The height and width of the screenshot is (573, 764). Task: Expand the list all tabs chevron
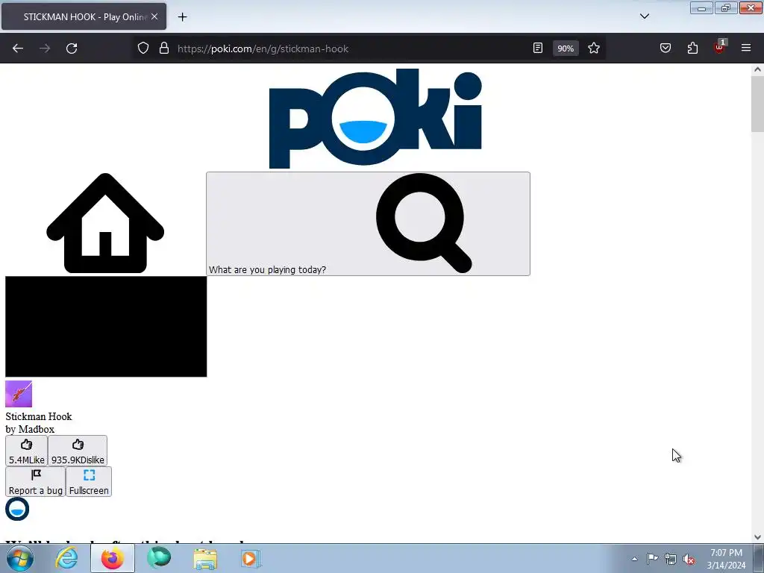pos(644,16)
